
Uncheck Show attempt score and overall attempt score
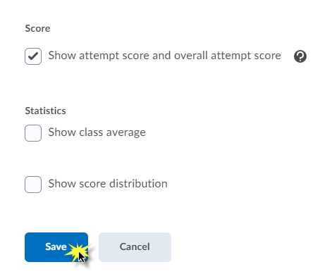[33, 56]
